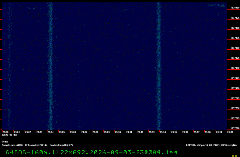Click the Sample rate: 48000 text
This screenshot has width=240, height=157.
coord(12,145)
